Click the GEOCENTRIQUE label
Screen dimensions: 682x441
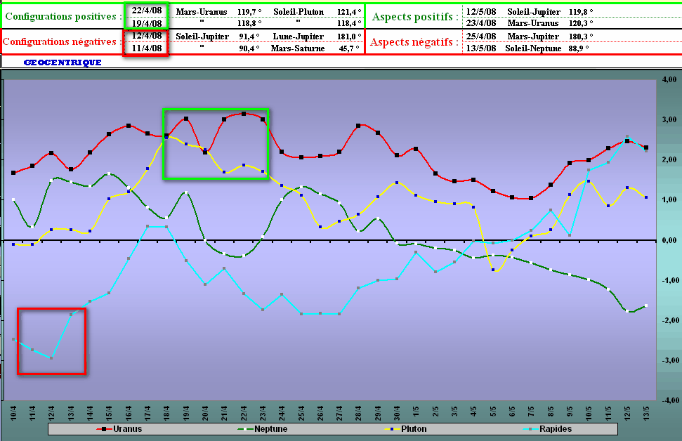click(63, 62)
